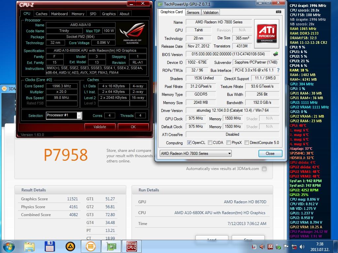Click the Level 2 cache 2 x 2048 KBytes
338x253 pixels.
click(114, 98)
